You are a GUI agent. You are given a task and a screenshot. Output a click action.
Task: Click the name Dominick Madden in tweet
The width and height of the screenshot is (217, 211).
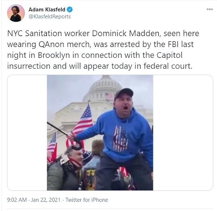pos(125,33)
